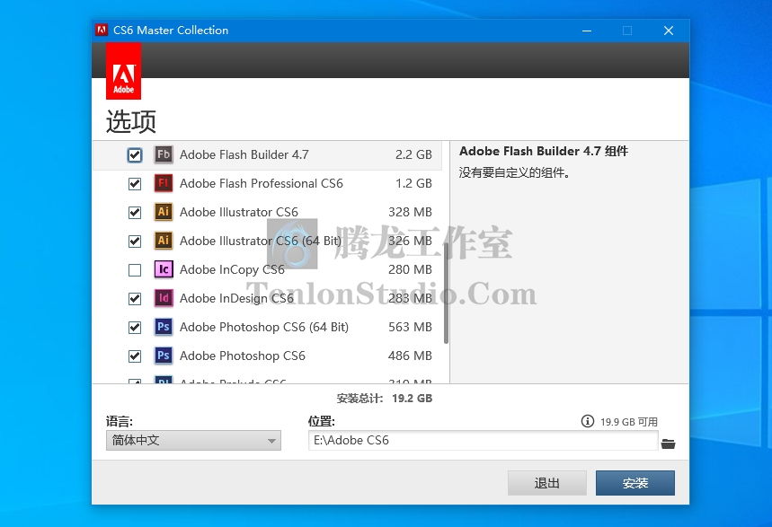
Task: Click the 328 MB size value
Action: pyautogui.click(x=410, y=212)
